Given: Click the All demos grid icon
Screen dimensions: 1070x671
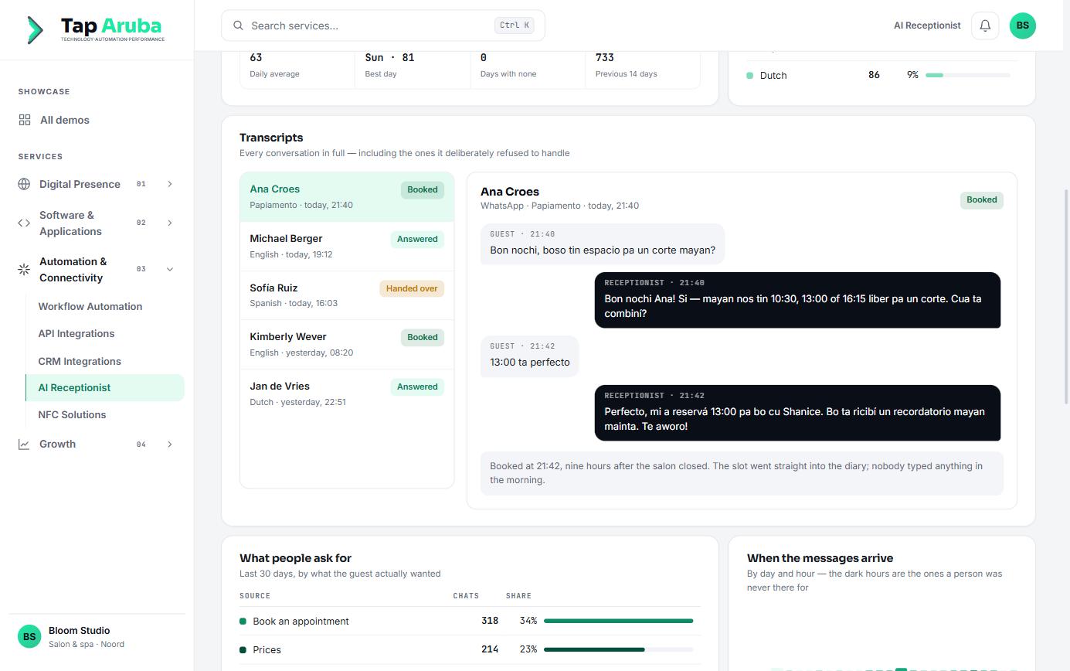Looking at the screenshot, I should click(x=25, y=120).
